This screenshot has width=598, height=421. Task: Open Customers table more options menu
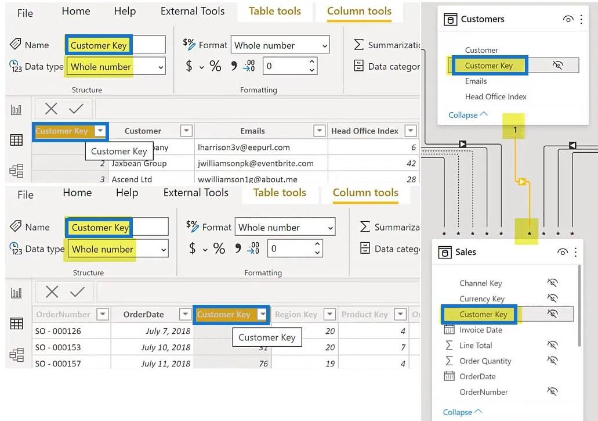tap(581, 19)
